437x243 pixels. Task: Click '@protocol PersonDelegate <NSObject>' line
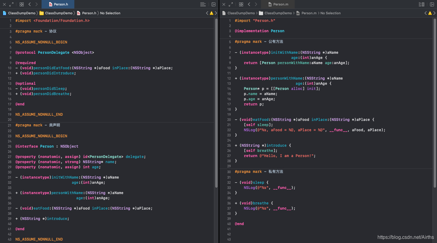55,53
